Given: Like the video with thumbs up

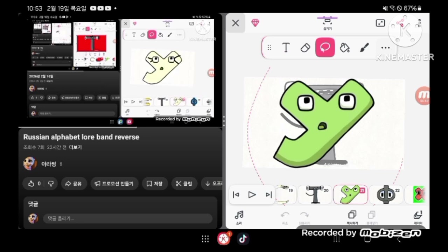Looking at the screenshot, I should (x=35, y=183).
